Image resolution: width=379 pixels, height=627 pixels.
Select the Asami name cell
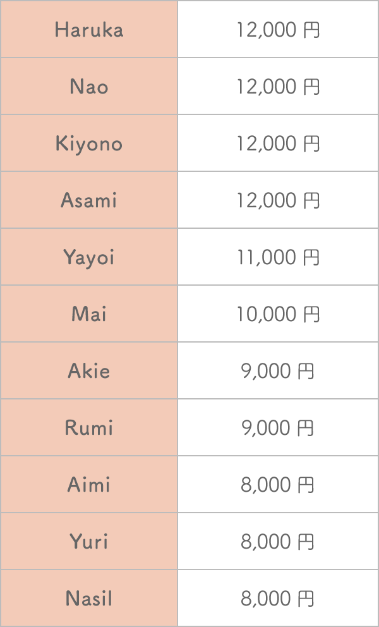(89, 200)
